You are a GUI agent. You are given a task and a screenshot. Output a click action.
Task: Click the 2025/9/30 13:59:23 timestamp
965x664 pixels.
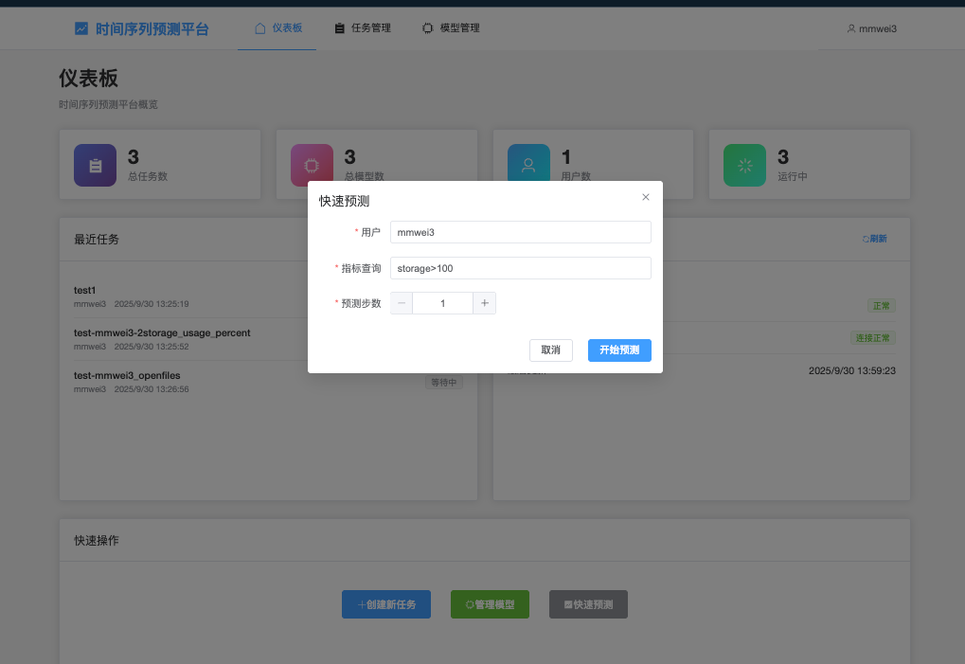tap(851, 370)
